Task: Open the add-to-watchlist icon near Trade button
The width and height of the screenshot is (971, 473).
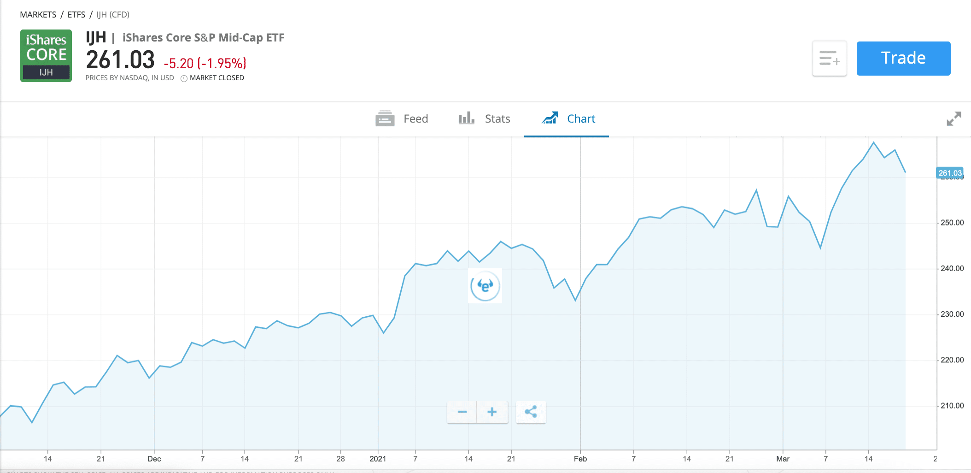Action: pyautogui.click(x=829, y=58)
